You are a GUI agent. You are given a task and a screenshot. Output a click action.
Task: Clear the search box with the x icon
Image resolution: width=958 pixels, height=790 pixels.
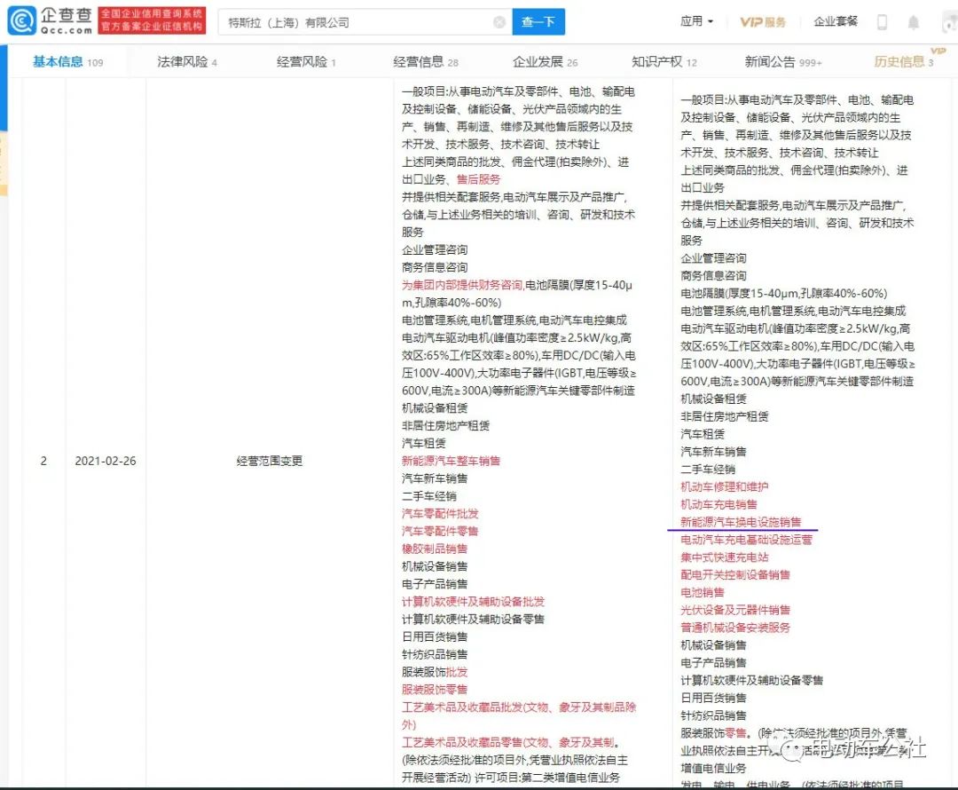point(499,22)
